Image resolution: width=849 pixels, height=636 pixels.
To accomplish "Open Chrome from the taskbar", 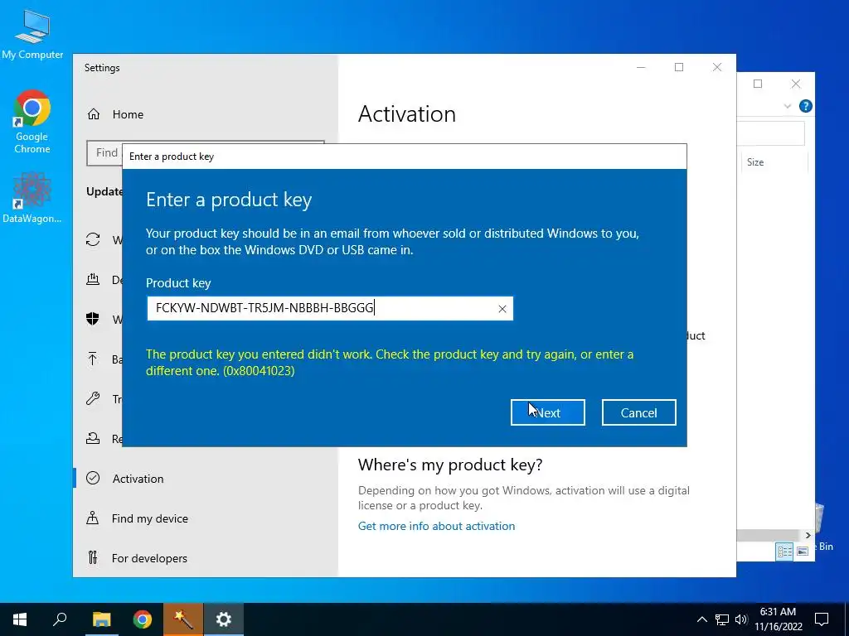I will [x=143, y=619].
